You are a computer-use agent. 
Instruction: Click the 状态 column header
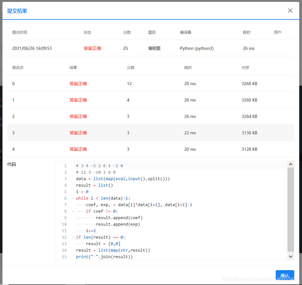87,32
